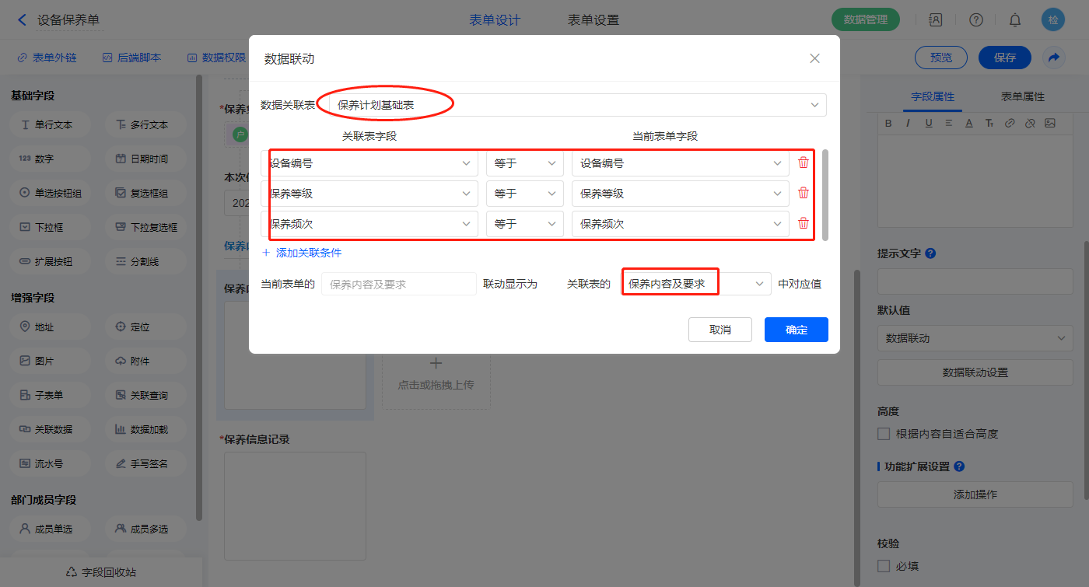Image resolution: width=1089 pixels, height=587 pixels.
Task: Click the 提示文字 input field
Action: (x=975, y=281)
